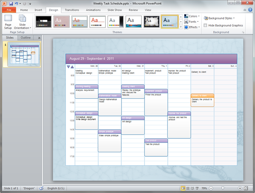The height and width of the screenshot is (193, 255).
Task: Open the File tab
Action: pyautogui.click(x=9, y=10)
